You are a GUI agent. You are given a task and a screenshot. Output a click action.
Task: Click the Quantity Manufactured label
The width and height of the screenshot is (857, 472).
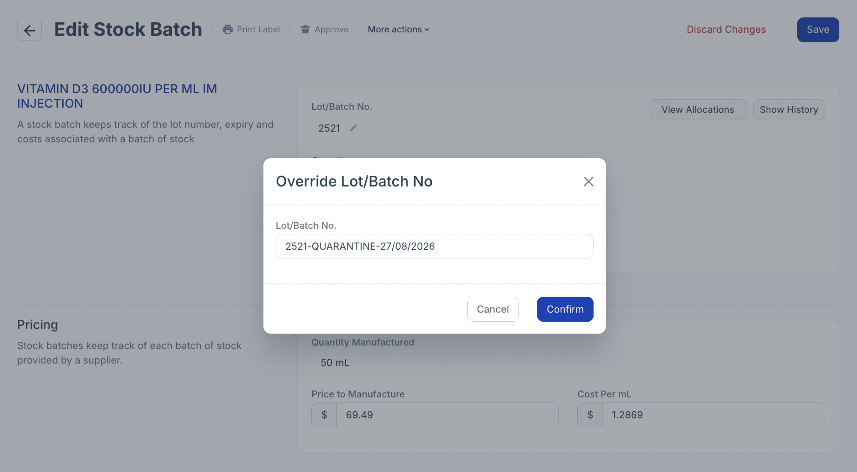[362, 342]
